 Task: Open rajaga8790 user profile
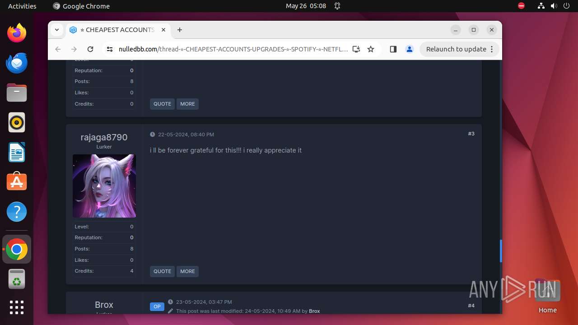pyautogui.click(x=104, y=137)
